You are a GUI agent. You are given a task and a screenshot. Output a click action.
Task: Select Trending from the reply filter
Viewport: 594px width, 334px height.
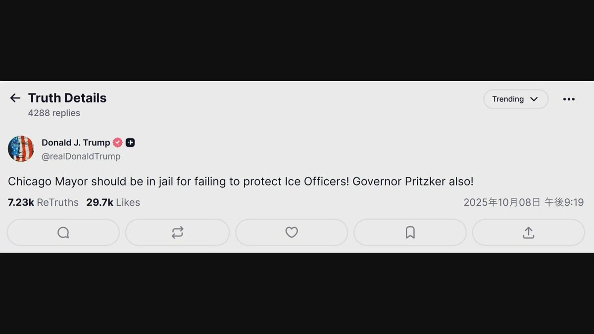click(x=508, y=99)
